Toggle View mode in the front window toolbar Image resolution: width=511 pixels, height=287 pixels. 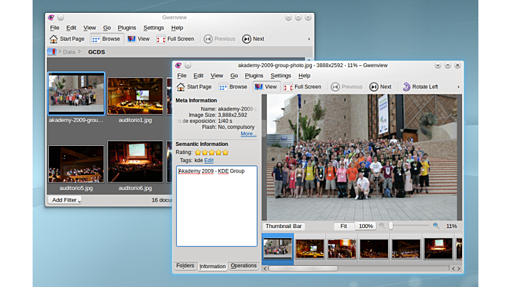click(x=266, y=87)
